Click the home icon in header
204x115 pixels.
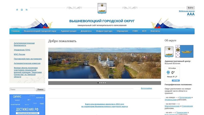click(17, 10)
